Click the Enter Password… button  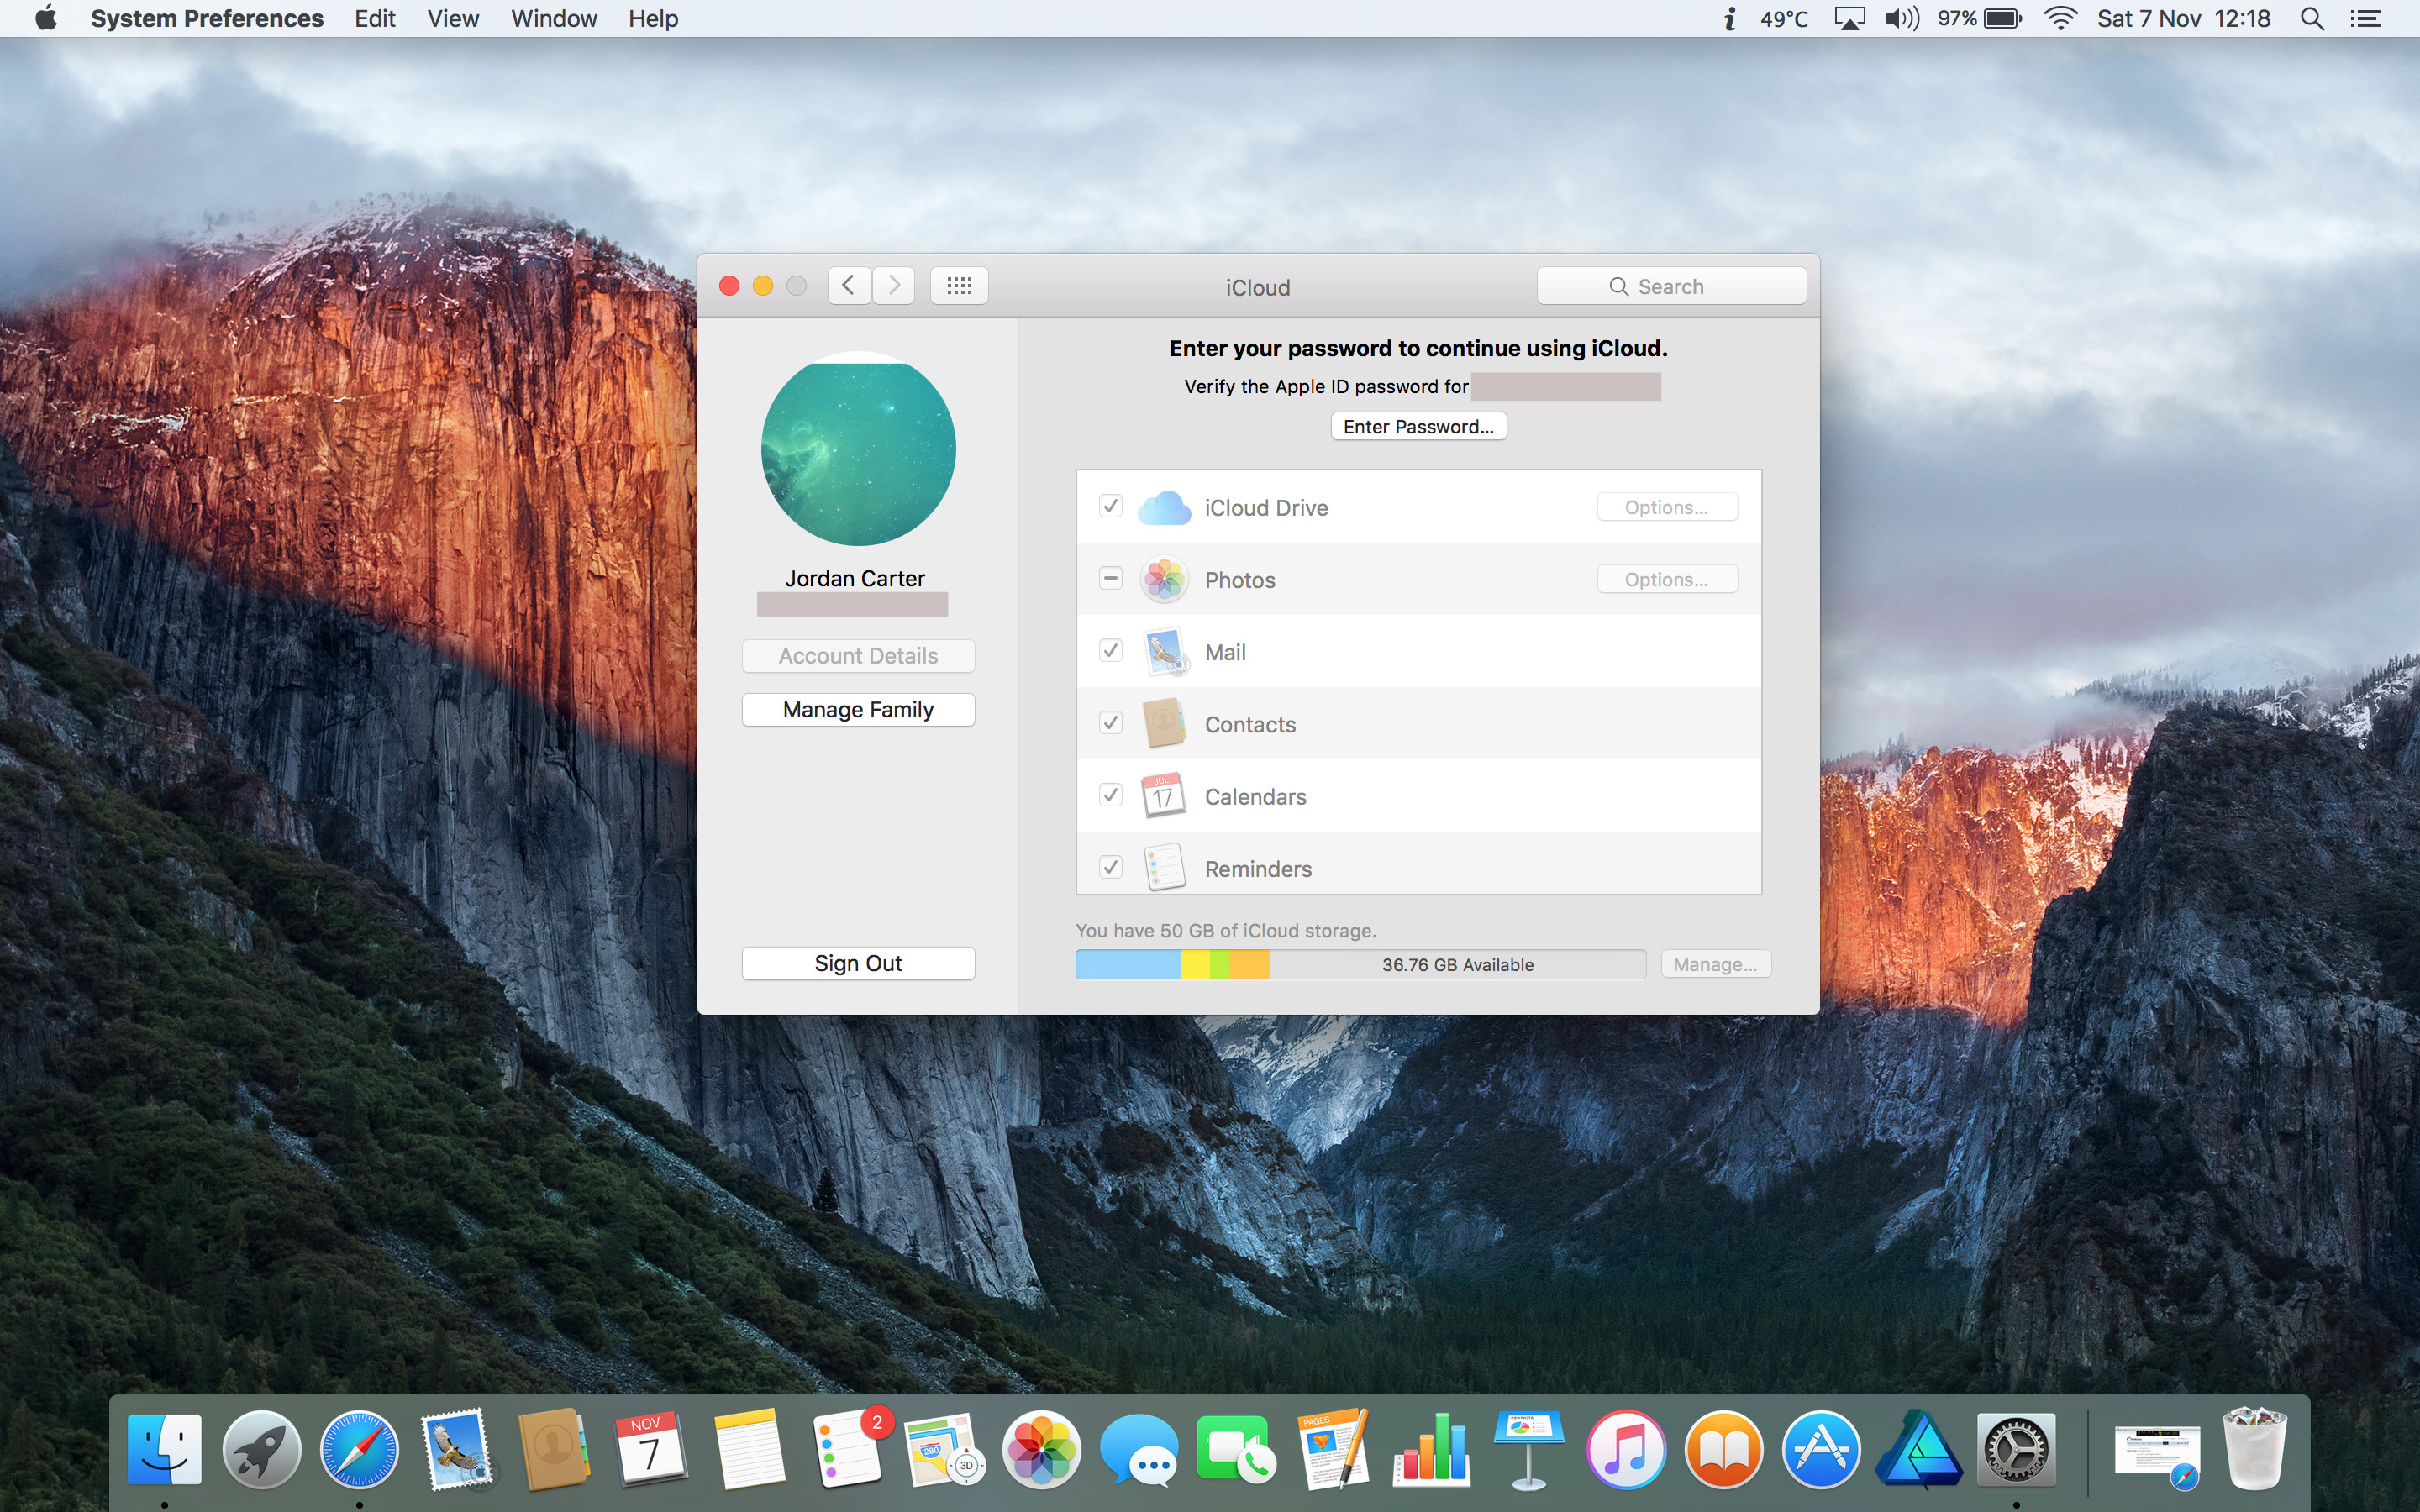point(1418,427)
